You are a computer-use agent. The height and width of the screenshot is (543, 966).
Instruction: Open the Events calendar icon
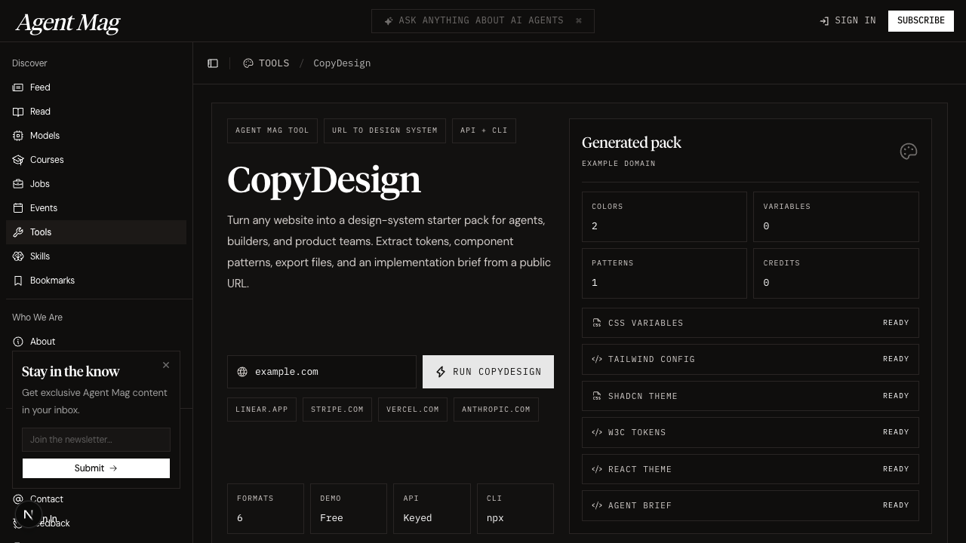(x=18, y=208)
